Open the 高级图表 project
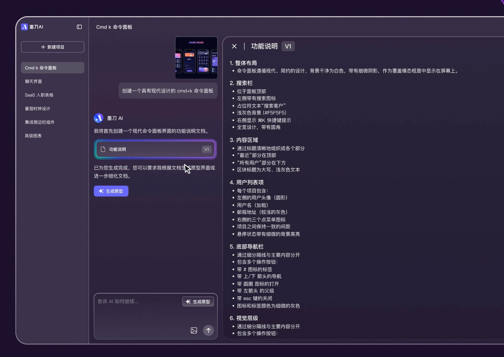 [33, 136]
